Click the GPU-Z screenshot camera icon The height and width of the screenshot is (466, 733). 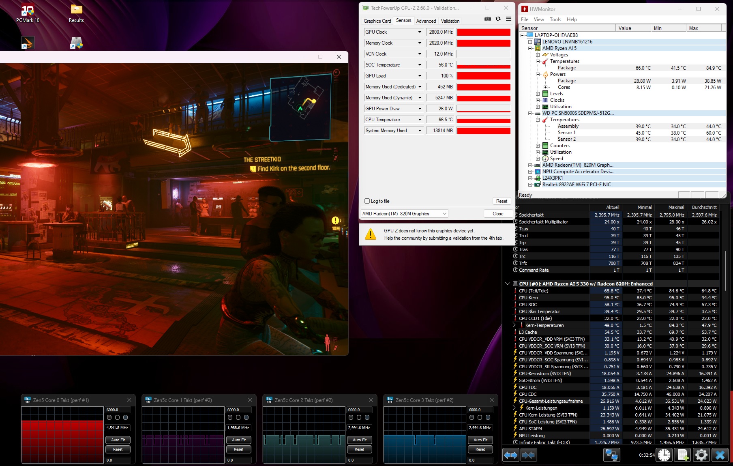pyautogui.click(x=488, y=19)
